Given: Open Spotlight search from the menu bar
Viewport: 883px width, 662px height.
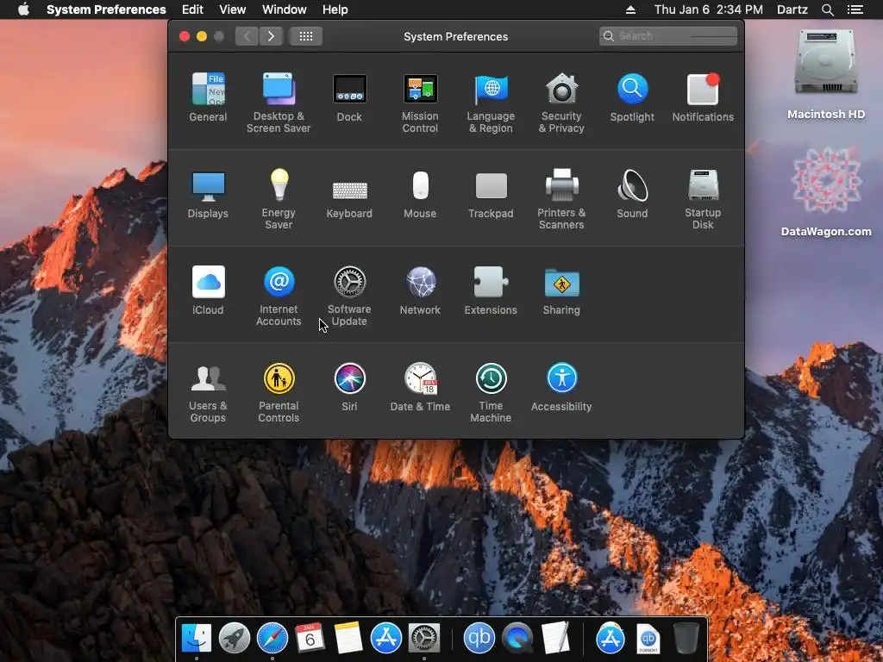Looking at the screenshot, I should pos(827,9).
